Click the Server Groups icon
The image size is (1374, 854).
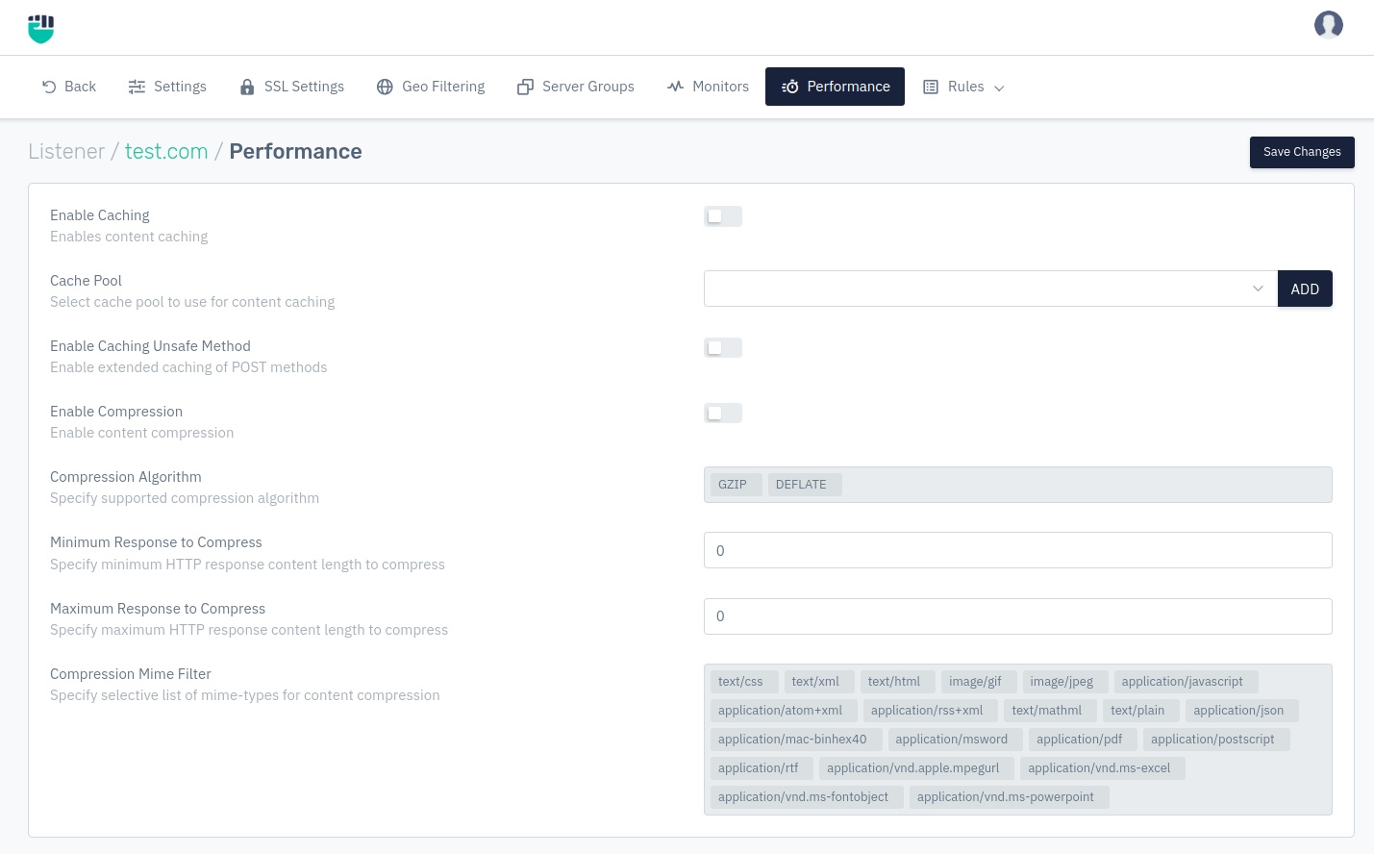(525, 87)
